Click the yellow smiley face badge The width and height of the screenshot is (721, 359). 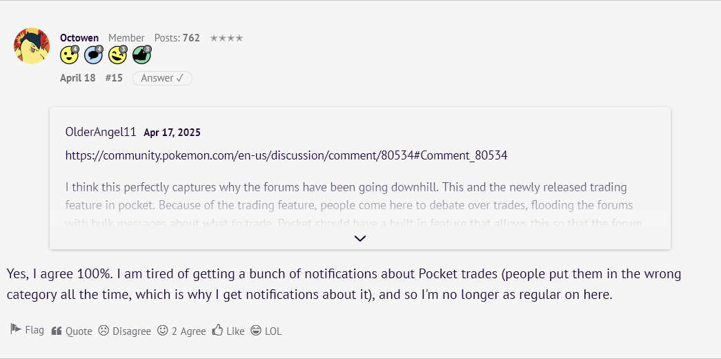point(69,55)
